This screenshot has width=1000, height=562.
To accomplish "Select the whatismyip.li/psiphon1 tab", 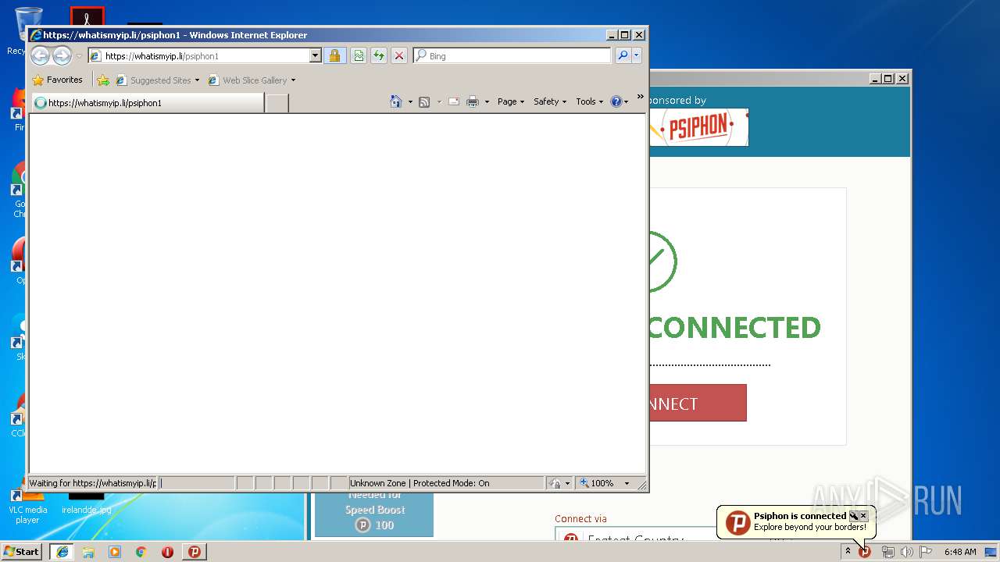I will 146,102.
